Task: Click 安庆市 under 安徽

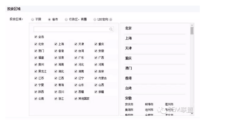Action: click(x=129, y=104)
